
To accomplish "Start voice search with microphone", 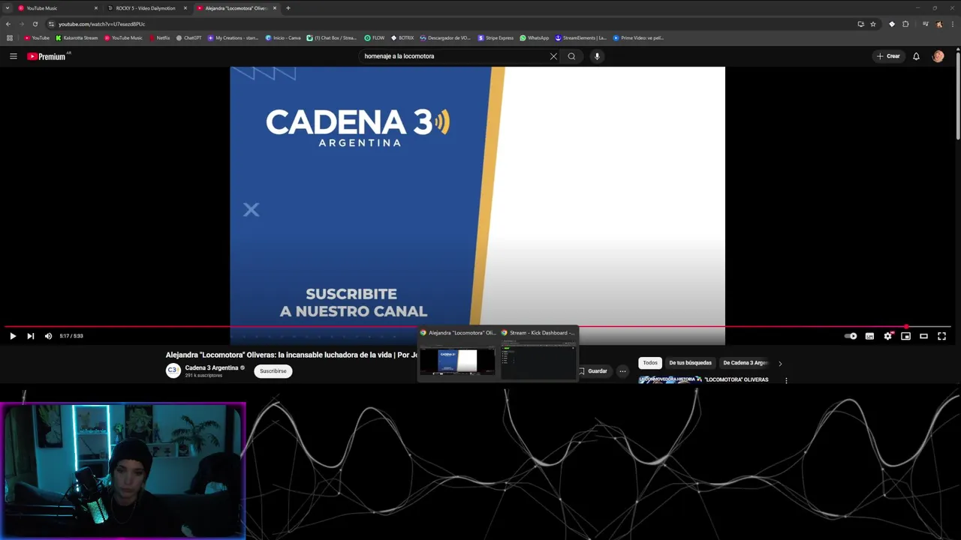I will (597, 56).
